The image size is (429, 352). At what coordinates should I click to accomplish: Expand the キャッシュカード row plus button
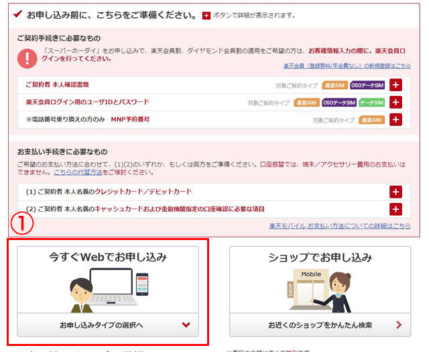pos(395,209)
